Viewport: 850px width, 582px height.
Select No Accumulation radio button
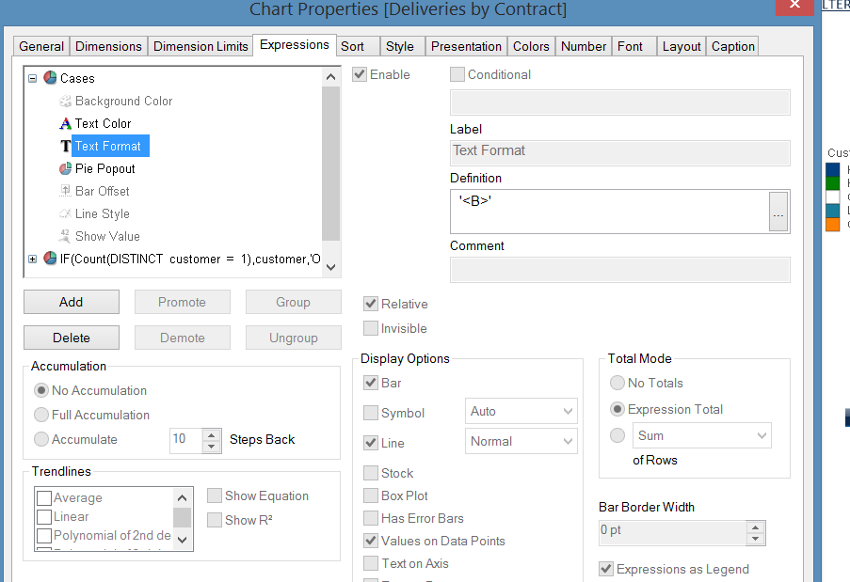coord(41,390)
